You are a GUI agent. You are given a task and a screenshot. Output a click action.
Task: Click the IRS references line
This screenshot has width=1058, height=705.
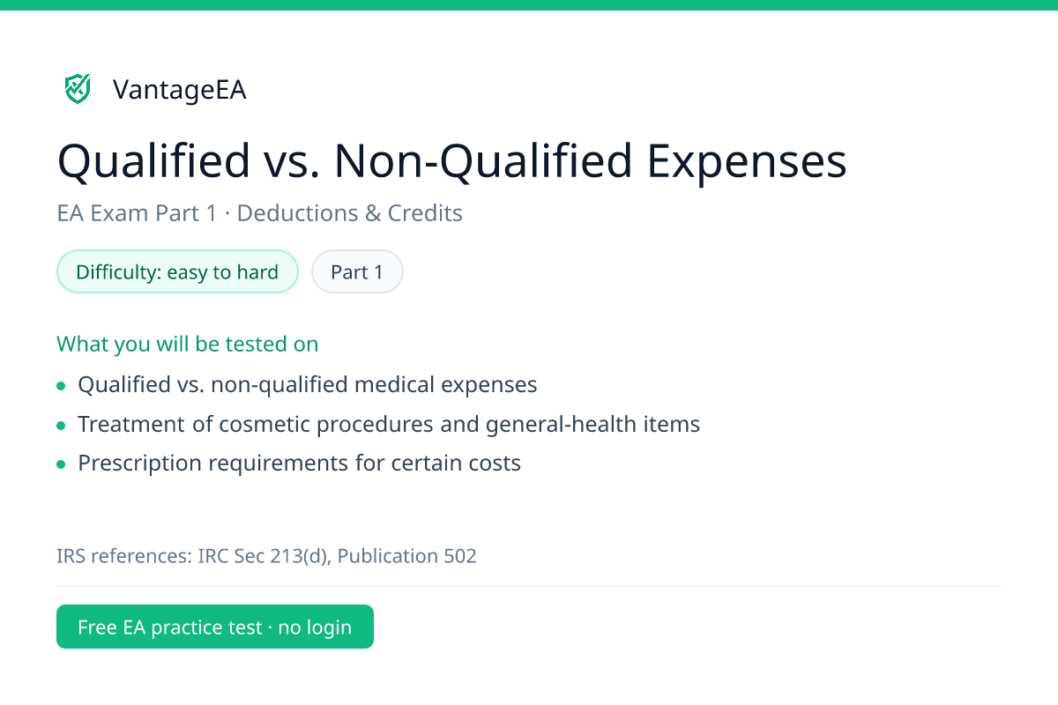pos(266,556)
